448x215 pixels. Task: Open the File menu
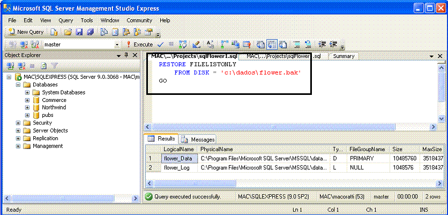click(12, 20)
